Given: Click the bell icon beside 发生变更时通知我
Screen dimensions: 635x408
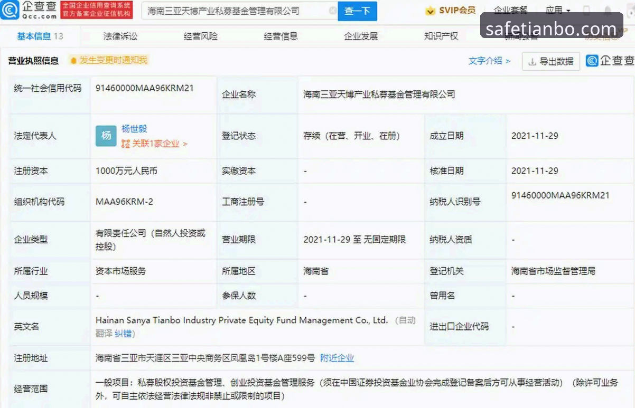Looking at the screenshot, I should [73, 60].
